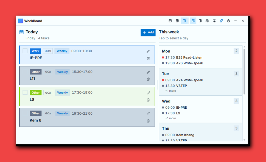
Task: Edit the Kèm 6 task
Action: (148, 114)
